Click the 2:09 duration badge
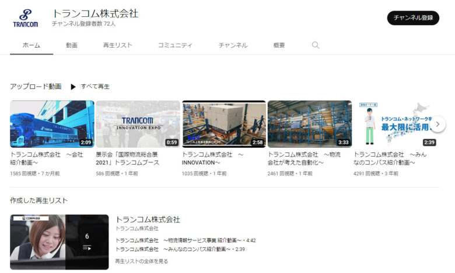Screen dimensions: 455x273 pyautogui.click(x=86, y=143)
